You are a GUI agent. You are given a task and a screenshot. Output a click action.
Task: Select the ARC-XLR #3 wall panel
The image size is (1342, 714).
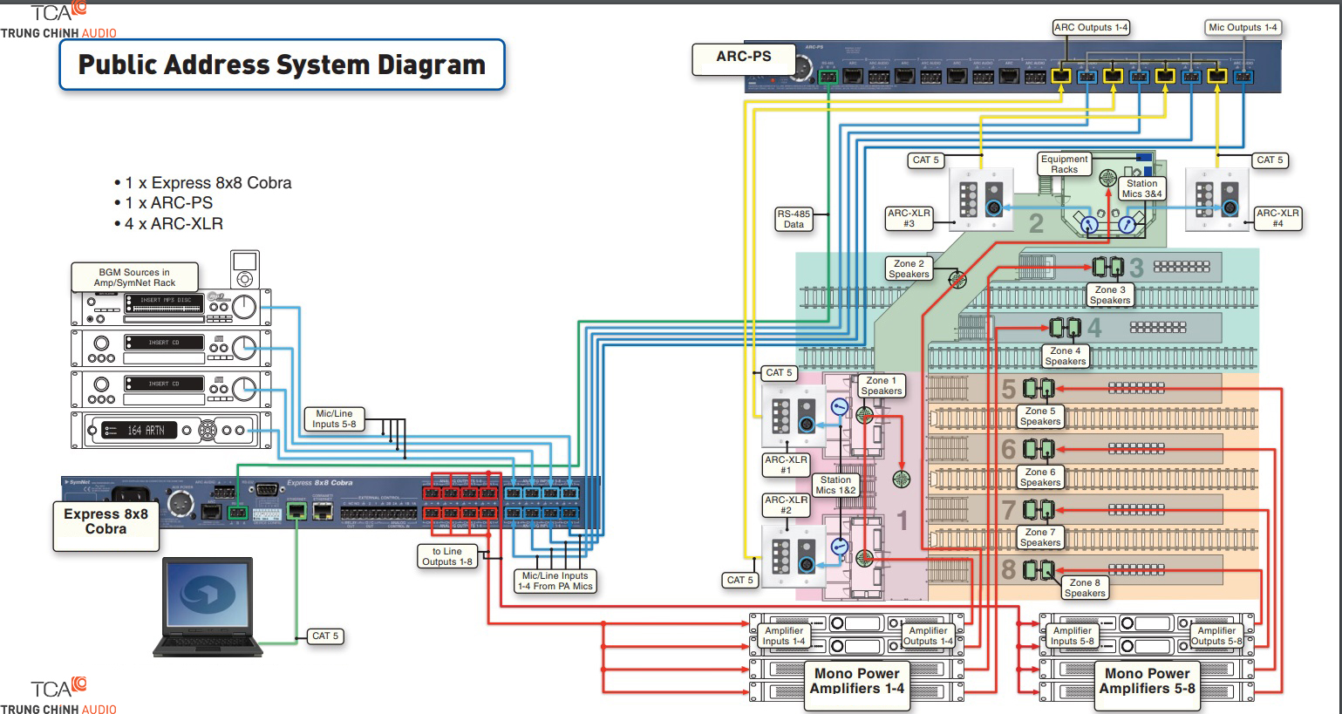[x=981, y=200]
